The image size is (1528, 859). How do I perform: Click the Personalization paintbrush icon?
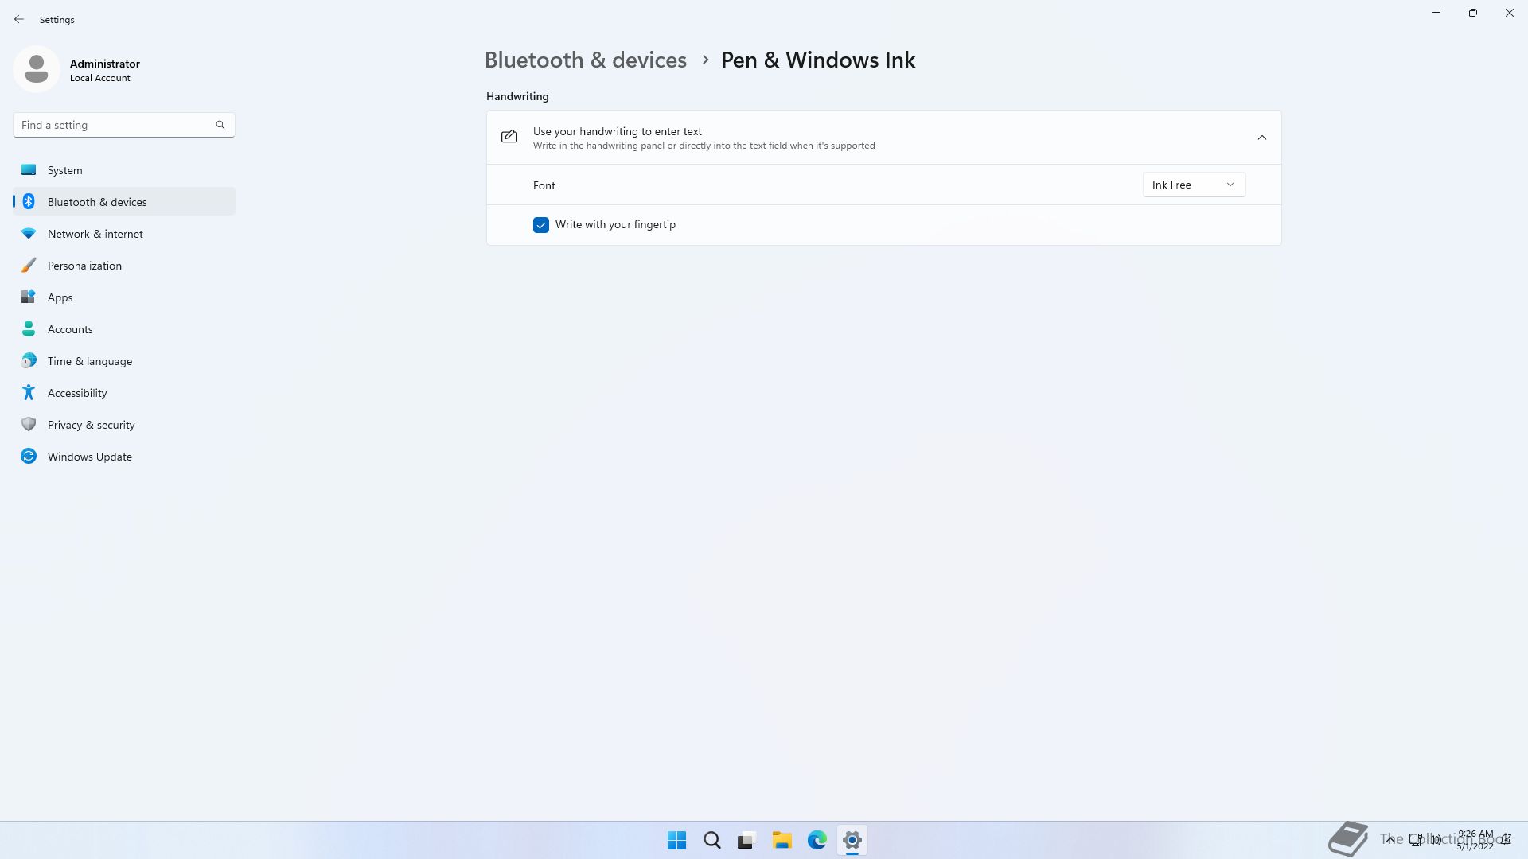point(29,265)
